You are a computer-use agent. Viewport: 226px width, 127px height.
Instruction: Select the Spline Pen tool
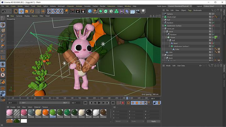[95, 11]
